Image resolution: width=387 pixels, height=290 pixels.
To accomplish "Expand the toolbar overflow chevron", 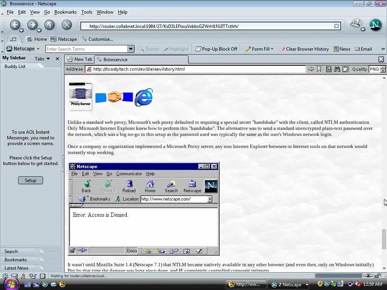I will click(383, 49).
